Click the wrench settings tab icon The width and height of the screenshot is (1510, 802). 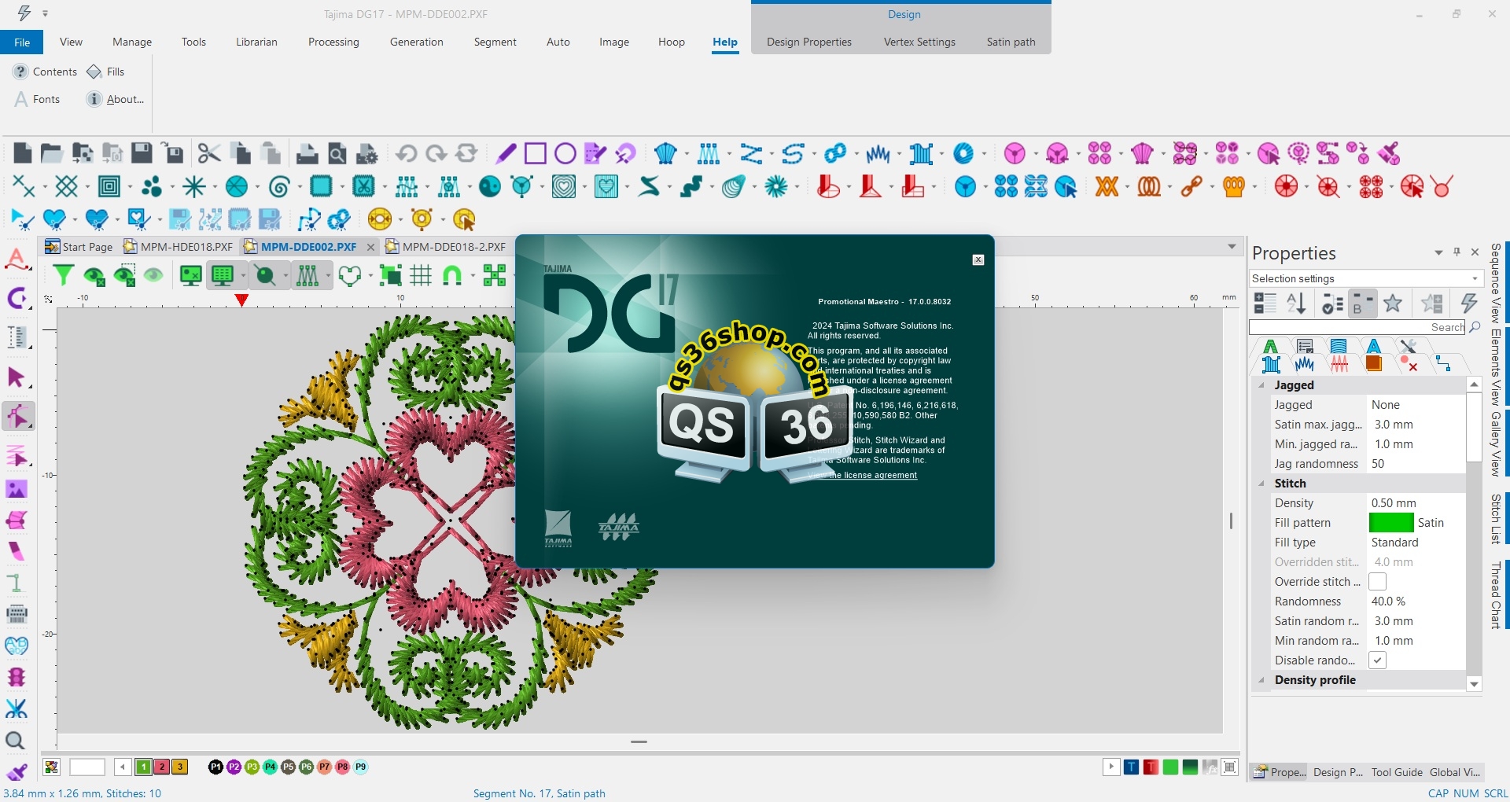[x=1408, y=346]
